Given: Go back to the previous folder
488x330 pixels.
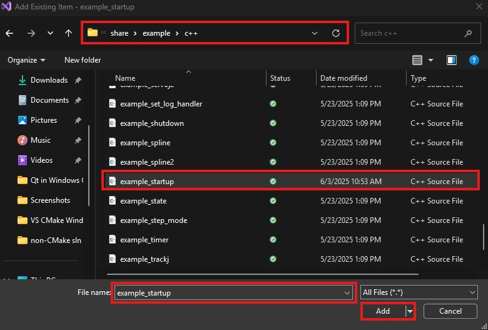Looking at the screenshot, I should [9, 33].
